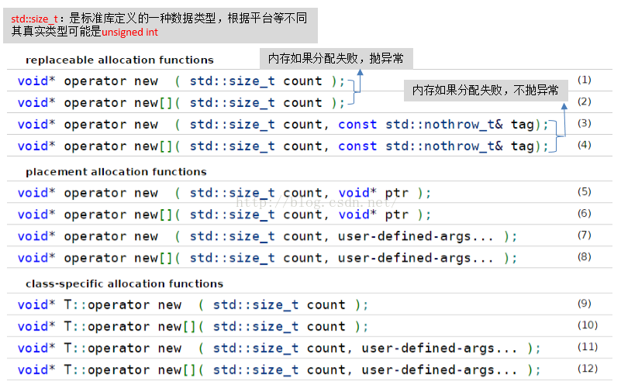
Task: Click 'T::operator new[]' in signature row (10)
Action: tap(130, 327)
